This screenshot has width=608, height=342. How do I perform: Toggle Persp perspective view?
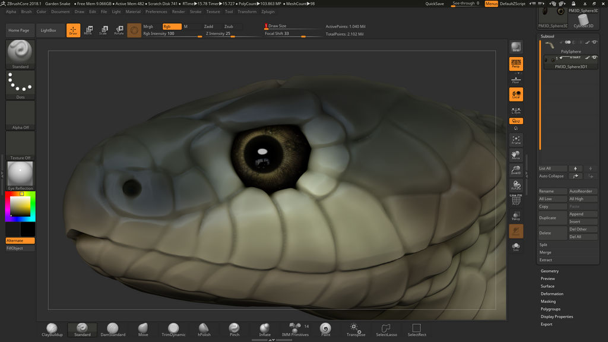(x=516, y=64)
